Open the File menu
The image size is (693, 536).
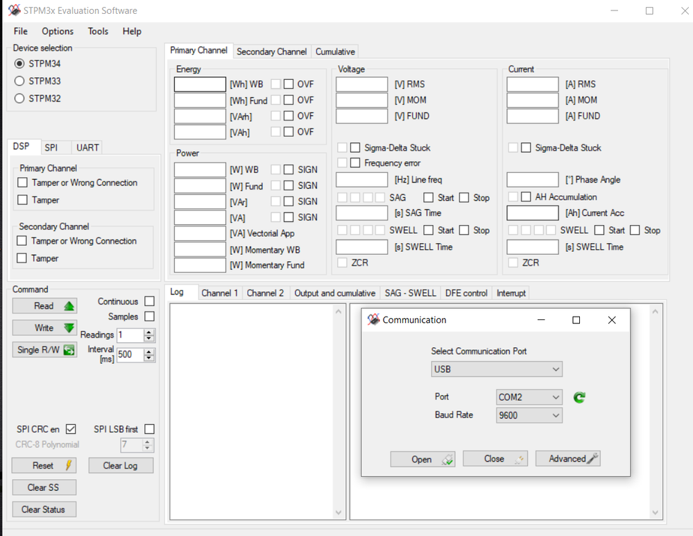click(x=20, y=31)
